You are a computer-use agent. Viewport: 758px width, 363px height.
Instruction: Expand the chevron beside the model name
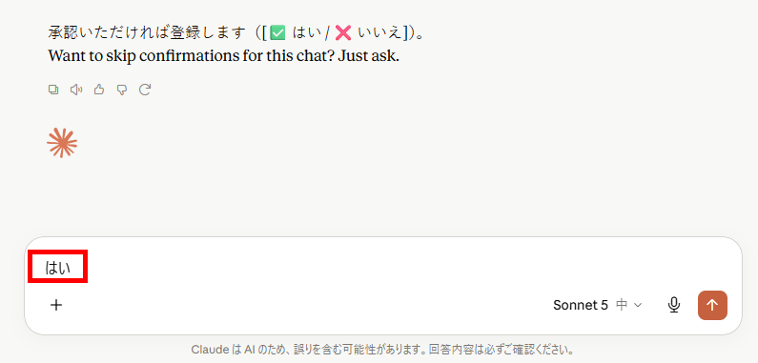coord(638,305)
